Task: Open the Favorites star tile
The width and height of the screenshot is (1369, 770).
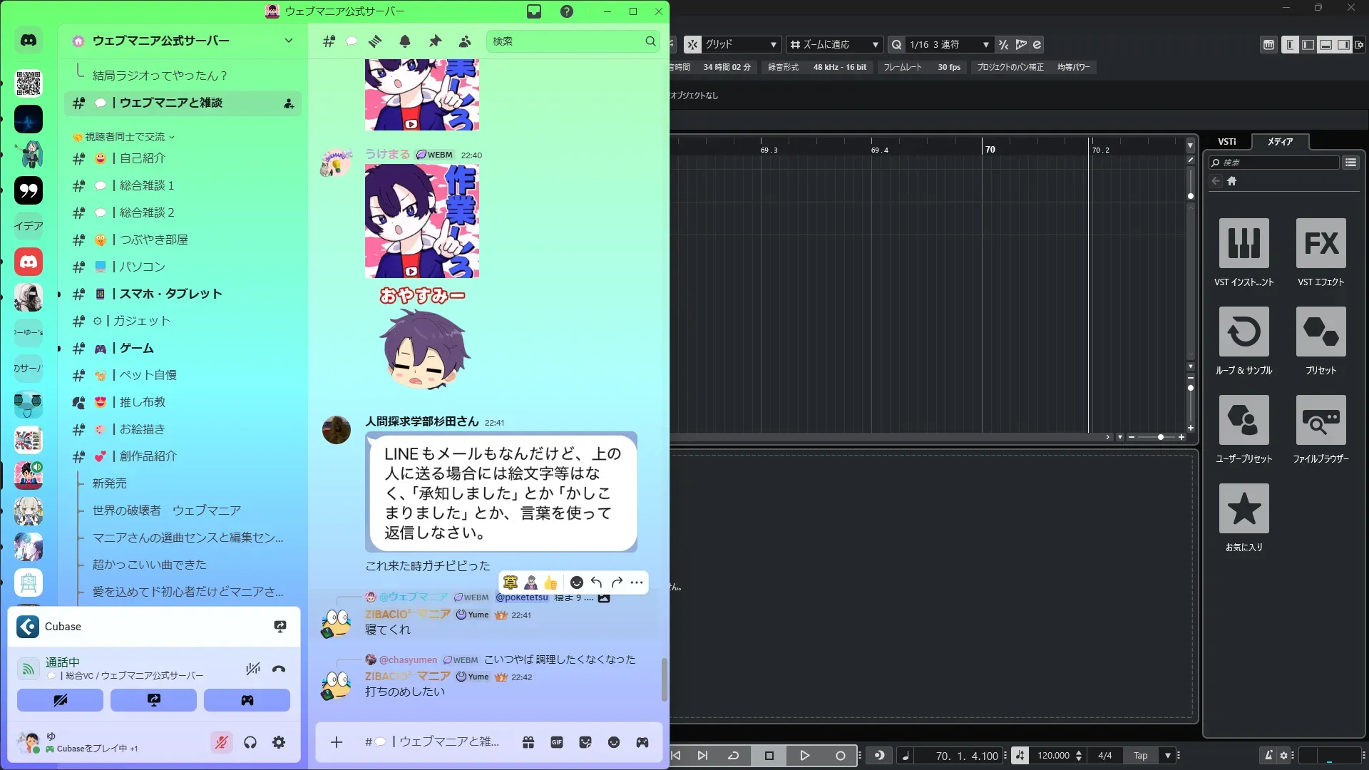Action: [1244, 508]
